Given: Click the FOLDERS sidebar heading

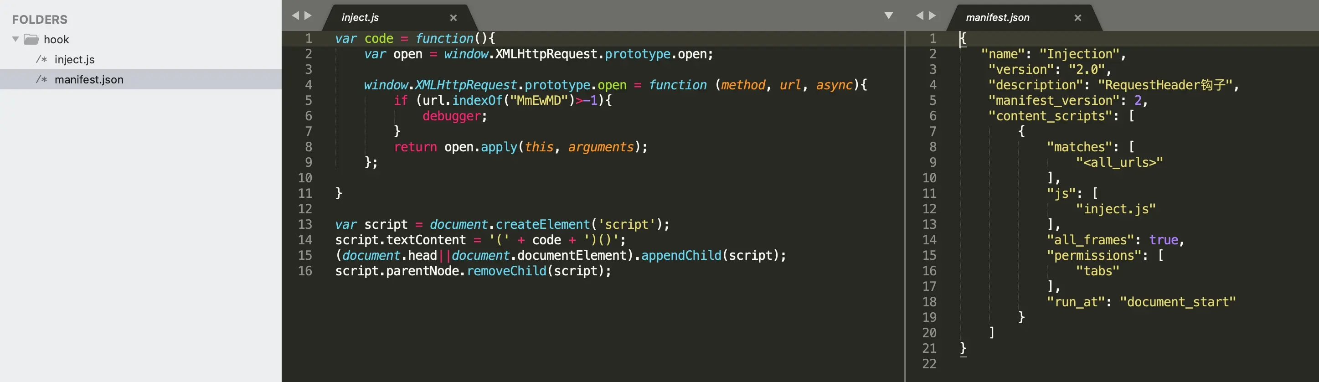Looking at the screenshot, I should click(40, 20).
